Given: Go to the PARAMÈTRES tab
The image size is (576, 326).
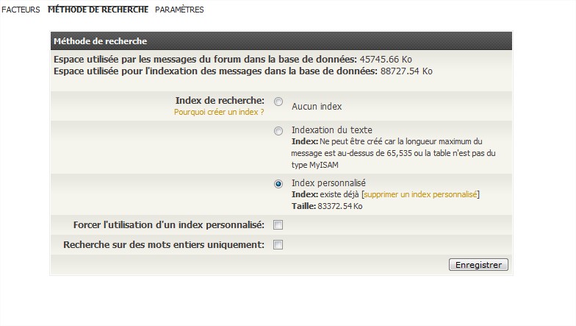Looking at the screenshot, I should coord(179,10).
